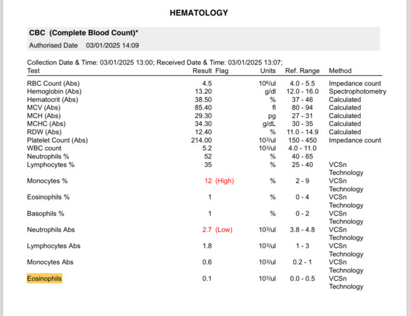Click the red (Low) flag on Neutrophils Abs
The image size is (410, 316).
click(x=223, y=230)
